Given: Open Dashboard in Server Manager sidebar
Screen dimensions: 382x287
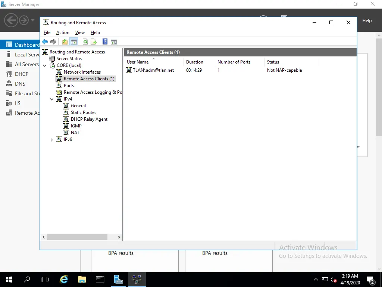Looking at the screenshot, I should 20,45.
